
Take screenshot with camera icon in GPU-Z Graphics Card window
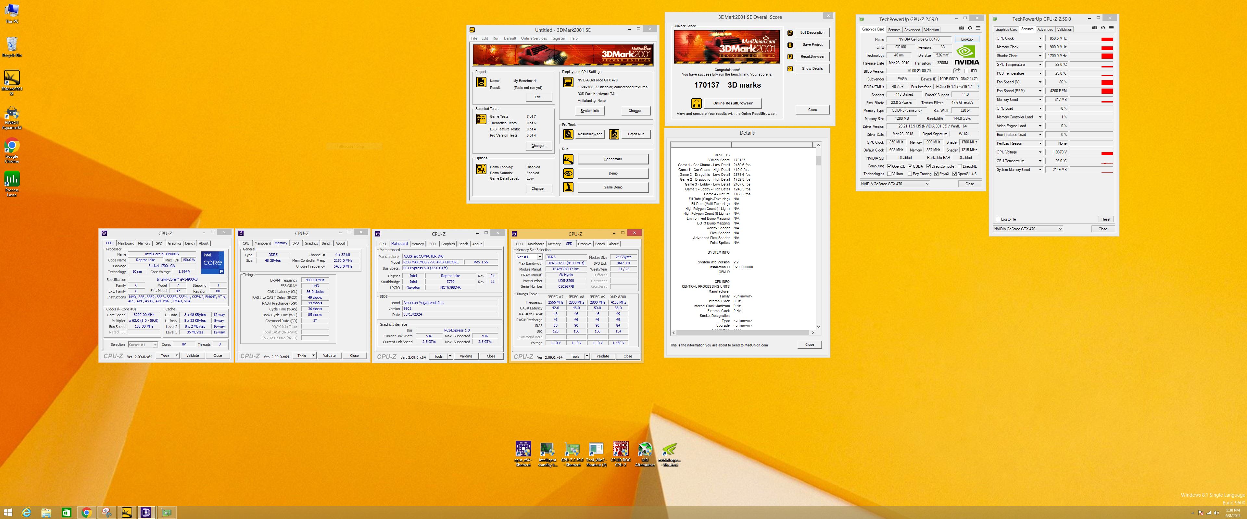pos(961,28)
